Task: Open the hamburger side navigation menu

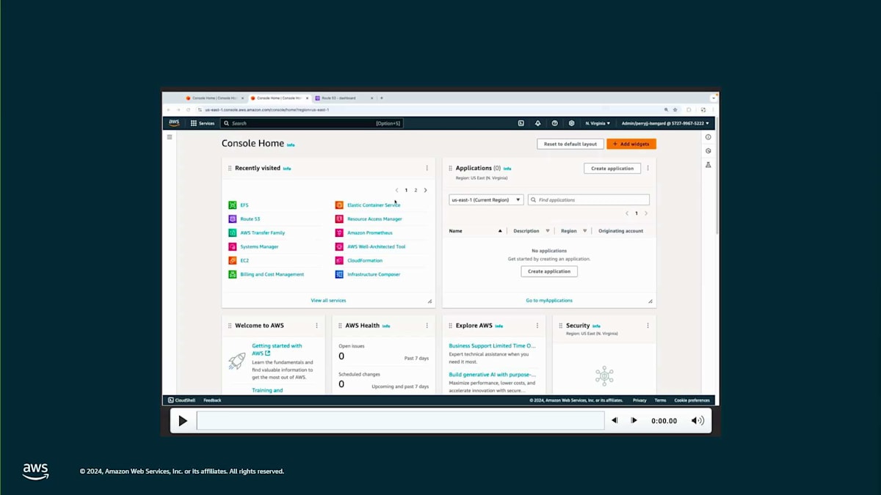Action: click(170, 137)
